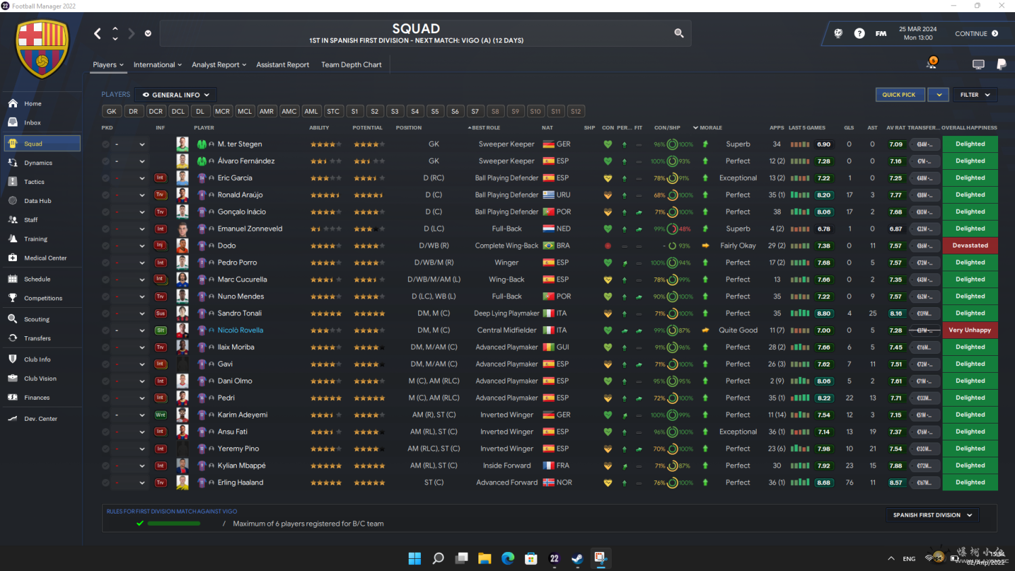This screenshot has width=1015, height=571.
Task: Select Álvaro Fernández's row checkbox
Action: (x=106, y=161)
